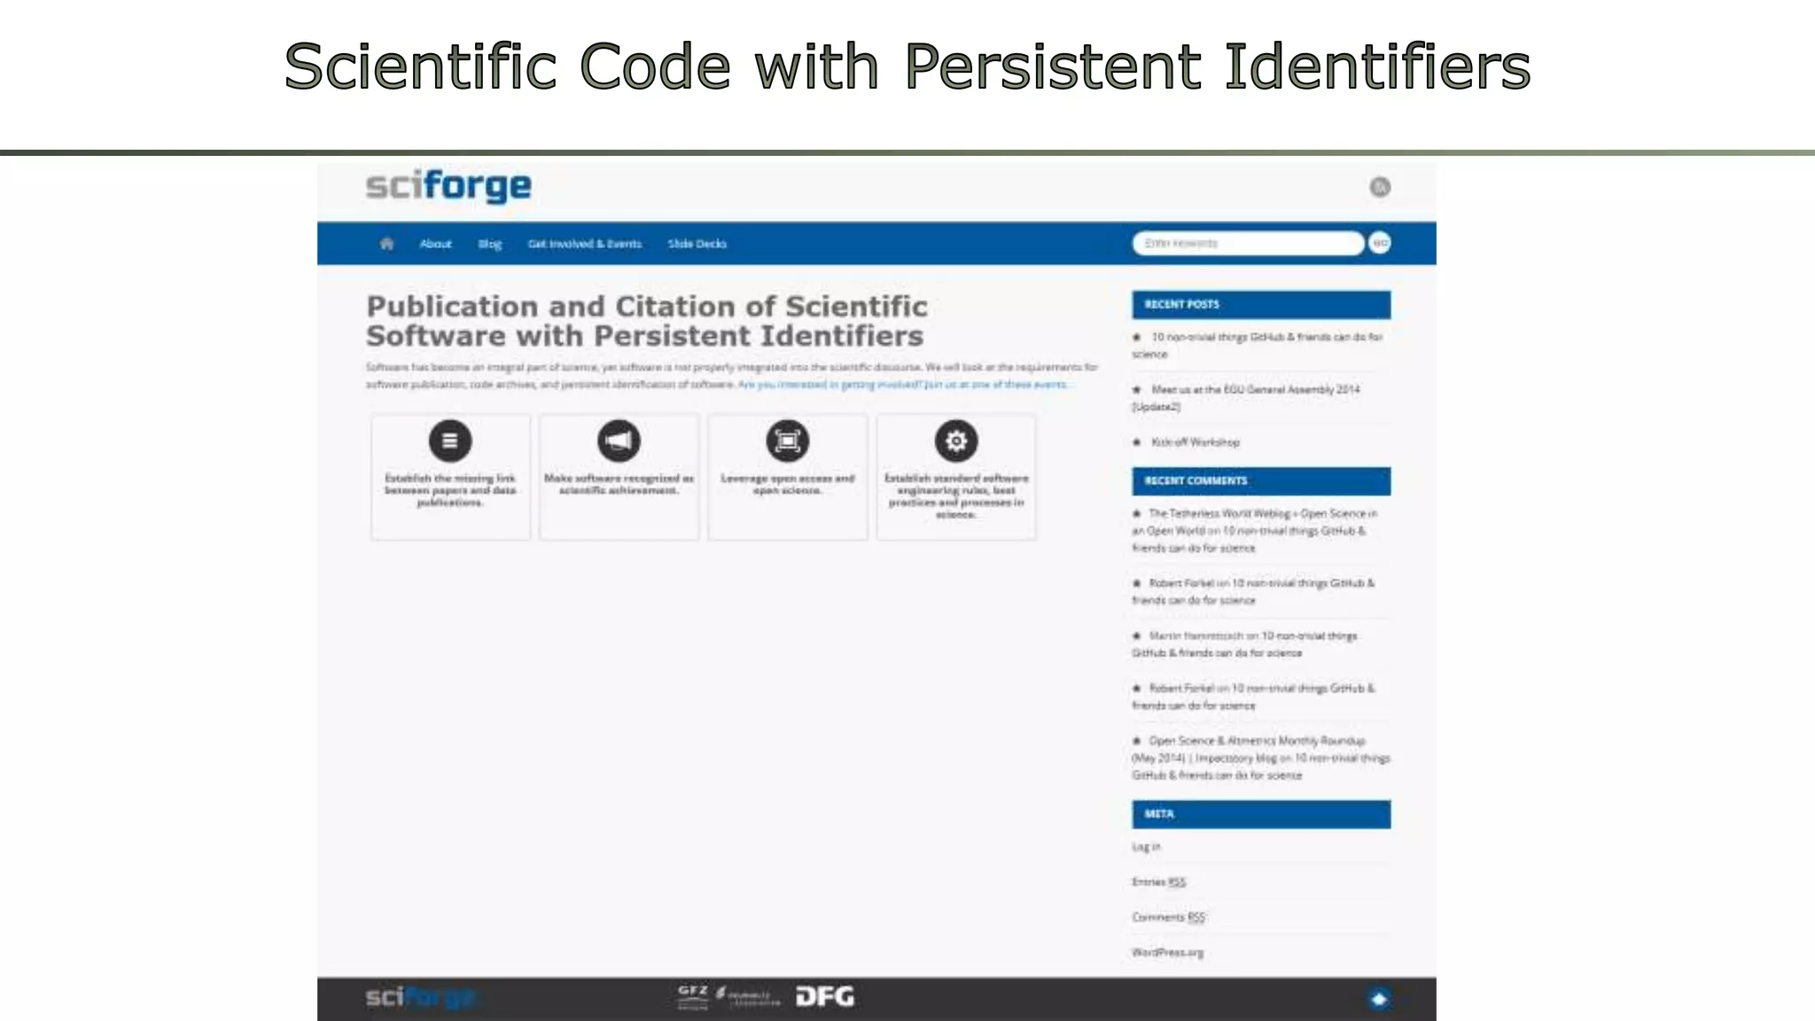Click the open access frame icon
Viewport: 1815px width, 1021px height.
[787, 440]
